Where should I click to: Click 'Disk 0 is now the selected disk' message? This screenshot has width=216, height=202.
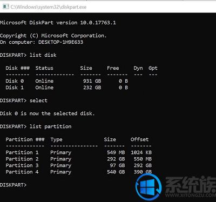click(48, 113)
